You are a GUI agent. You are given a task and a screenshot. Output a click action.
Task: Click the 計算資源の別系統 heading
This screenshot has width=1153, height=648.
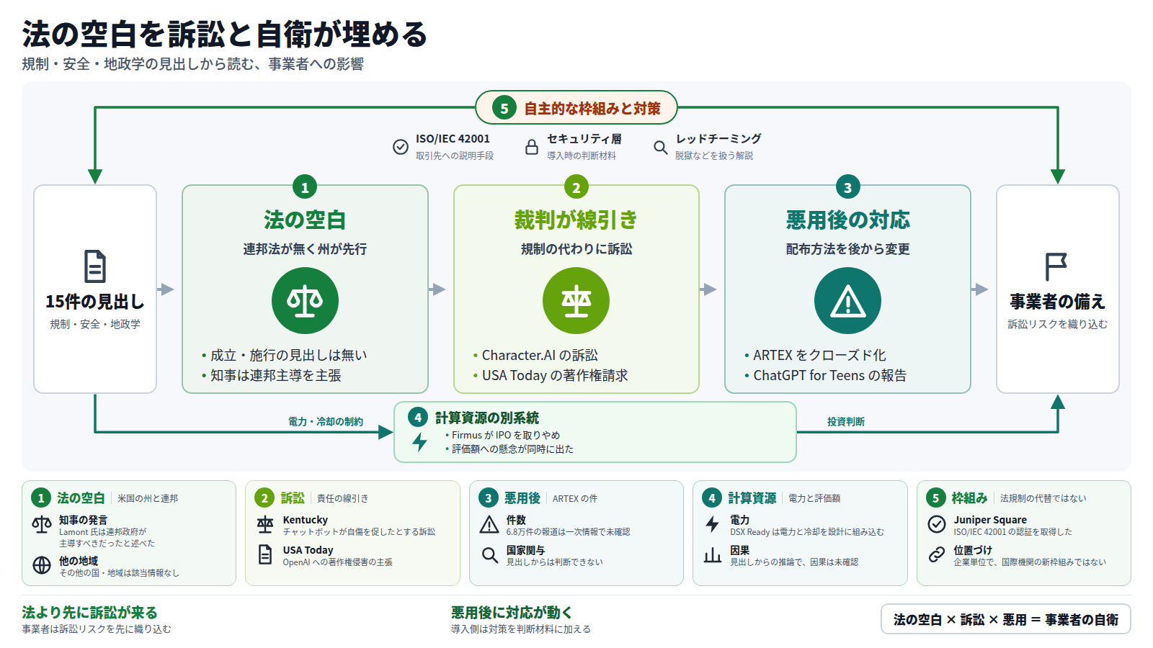point(487,418)
